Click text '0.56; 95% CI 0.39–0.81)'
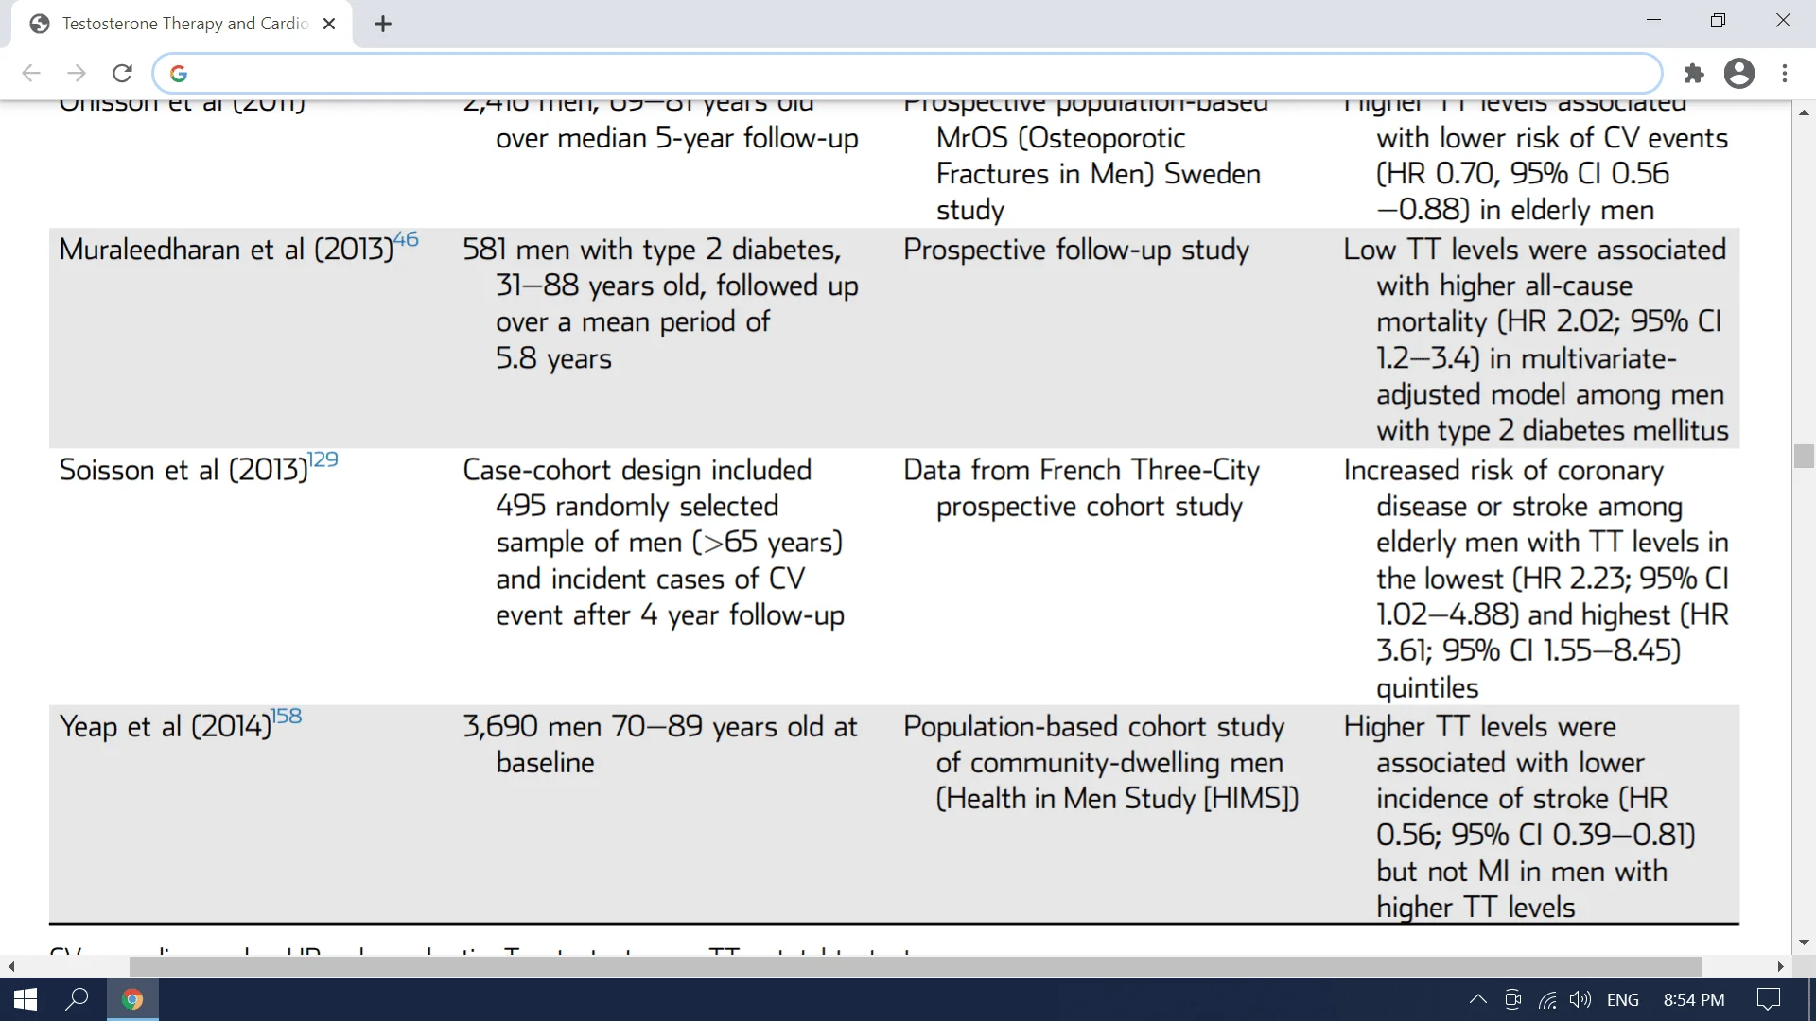Viewport: 1816px width, 1021px height. tap(1536, 835)
